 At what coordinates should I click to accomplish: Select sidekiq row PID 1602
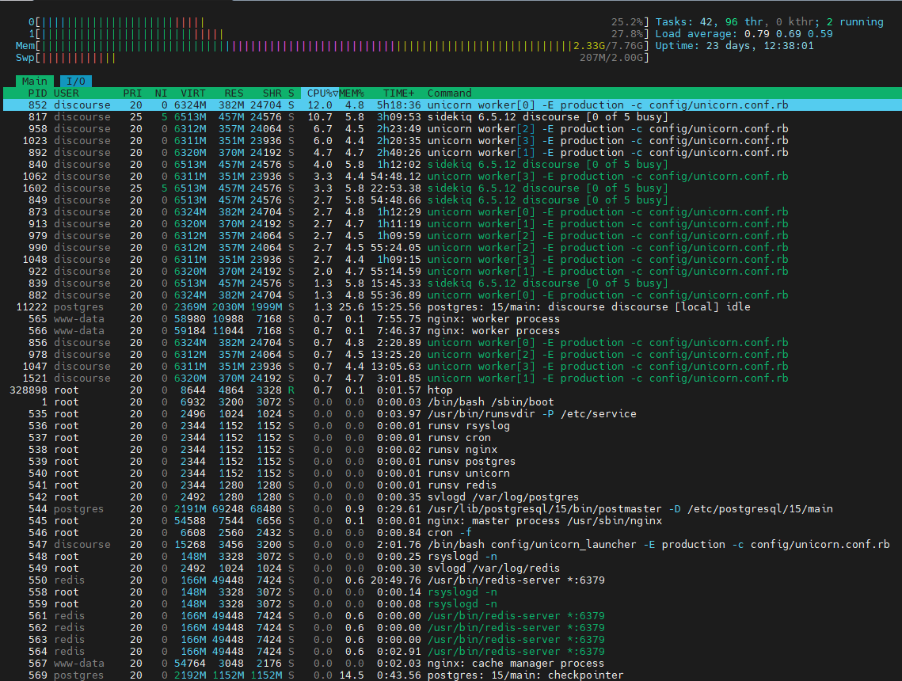451,188
